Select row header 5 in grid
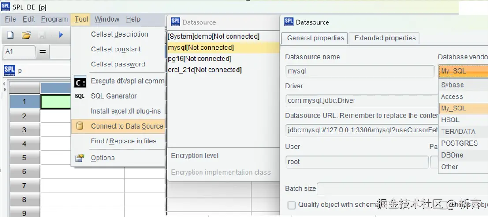This screenshot has width=488, height=217. pyautogui.click(x=25, y=158)
